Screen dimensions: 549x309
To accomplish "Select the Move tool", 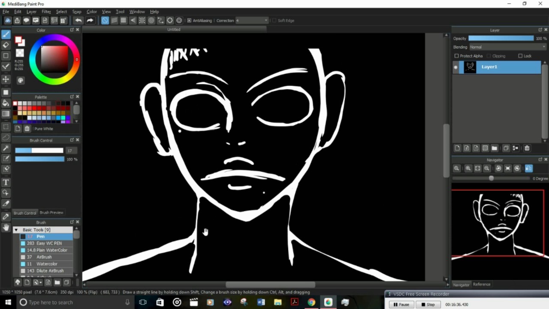I will (x=6, y=79).
